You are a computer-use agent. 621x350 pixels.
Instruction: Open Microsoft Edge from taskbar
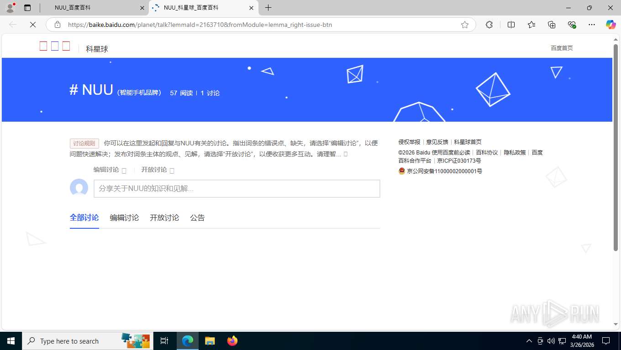[x=188, y=341]
